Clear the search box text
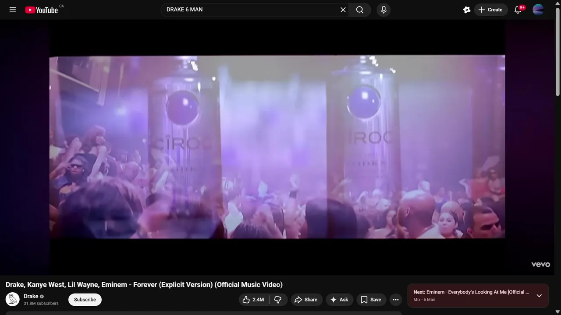Screen dimensions: 561x315 [343, 10]
